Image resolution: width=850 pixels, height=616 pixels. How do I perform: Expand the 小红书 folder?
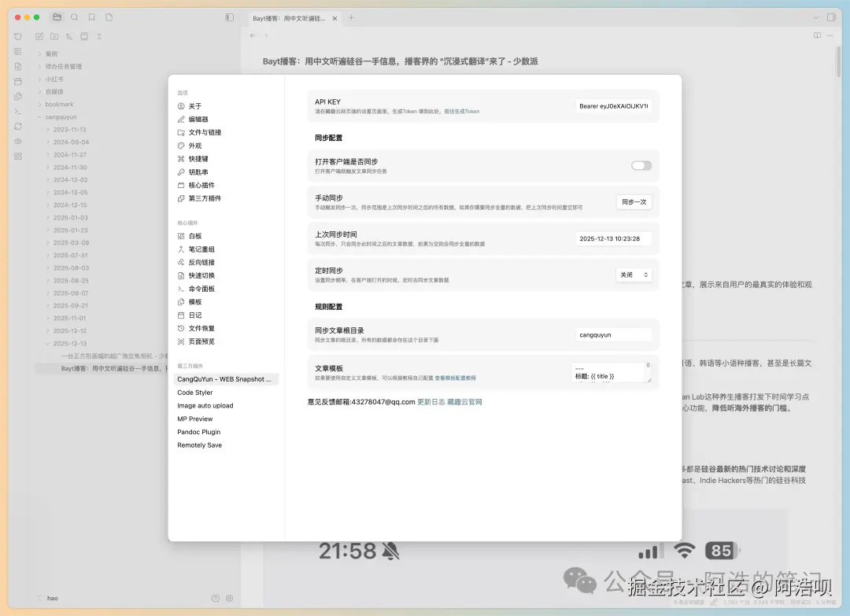pyautogui.click(x=54, y=79)
